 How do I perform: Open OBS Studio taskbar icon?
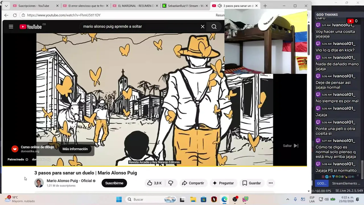click(x=235, y=199)
